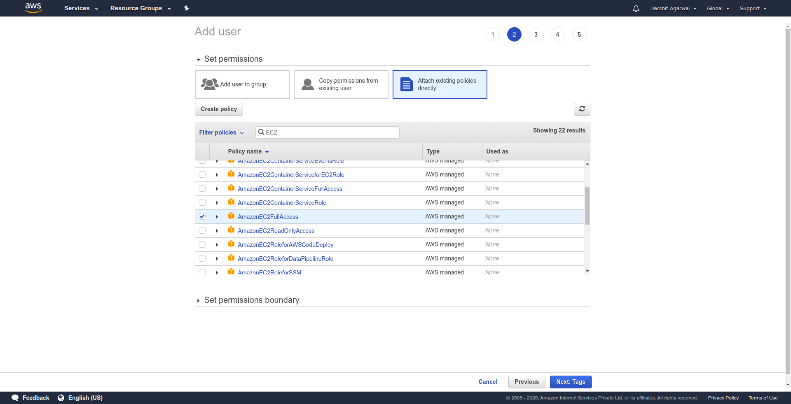The height and width of the screenshot is (404, 791).
Task: Expand the Set permissions boundary section
Action: 198,301
